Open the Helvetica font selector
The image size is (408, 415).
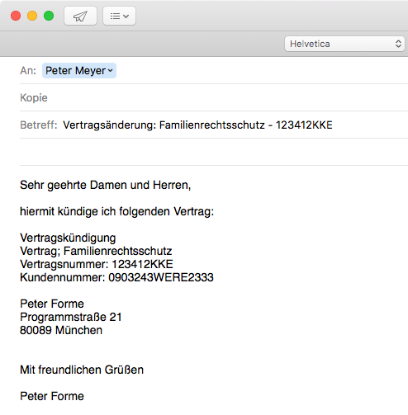[344, 44]
